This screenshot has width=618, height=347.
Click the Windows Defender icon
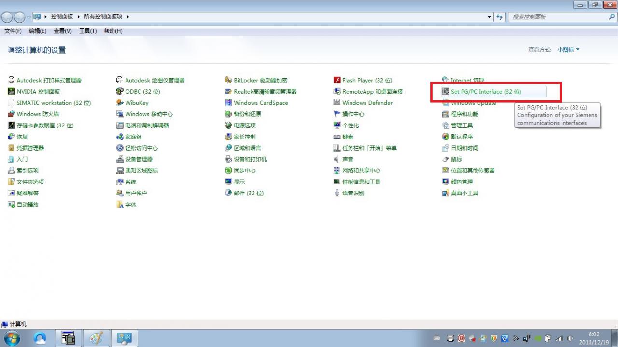337,103
